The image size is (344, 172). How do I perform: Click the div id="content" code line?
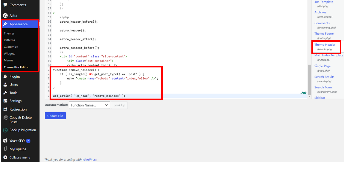point(94,56)
